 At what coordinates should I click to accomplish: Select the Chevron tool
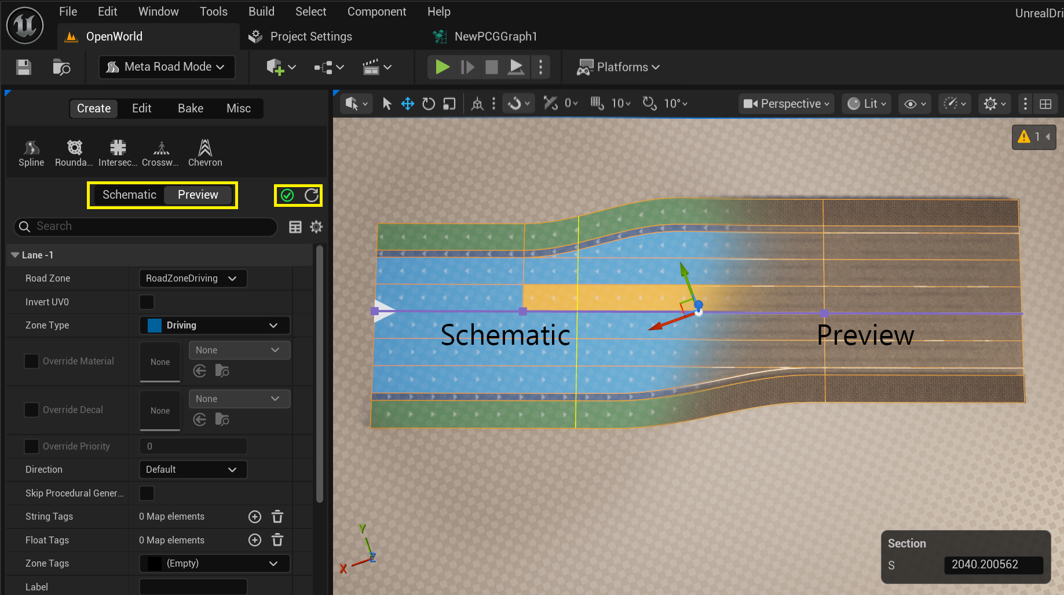pos(205,154)
